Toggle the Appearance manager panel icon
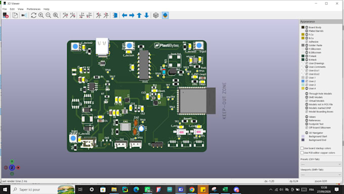Viewport: 344px width, 194px height. (x=165, y=15)
